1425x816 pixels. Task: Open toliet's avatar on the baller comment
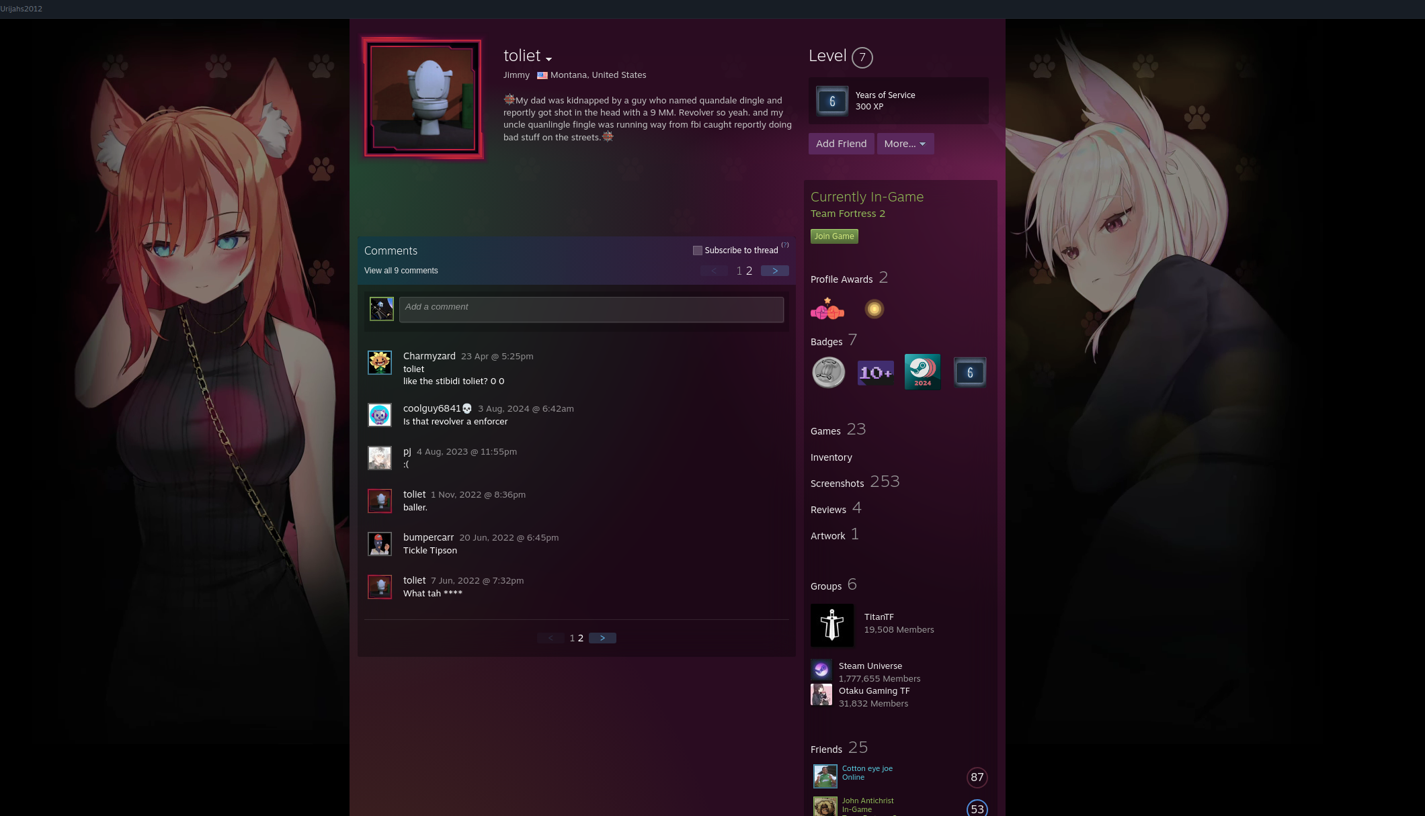(x=380, y=501)
